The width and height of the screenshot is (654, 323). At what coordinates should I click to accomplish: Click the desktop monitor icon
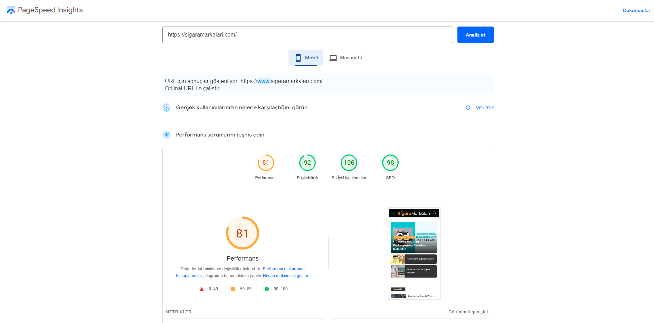pos(333,58)
